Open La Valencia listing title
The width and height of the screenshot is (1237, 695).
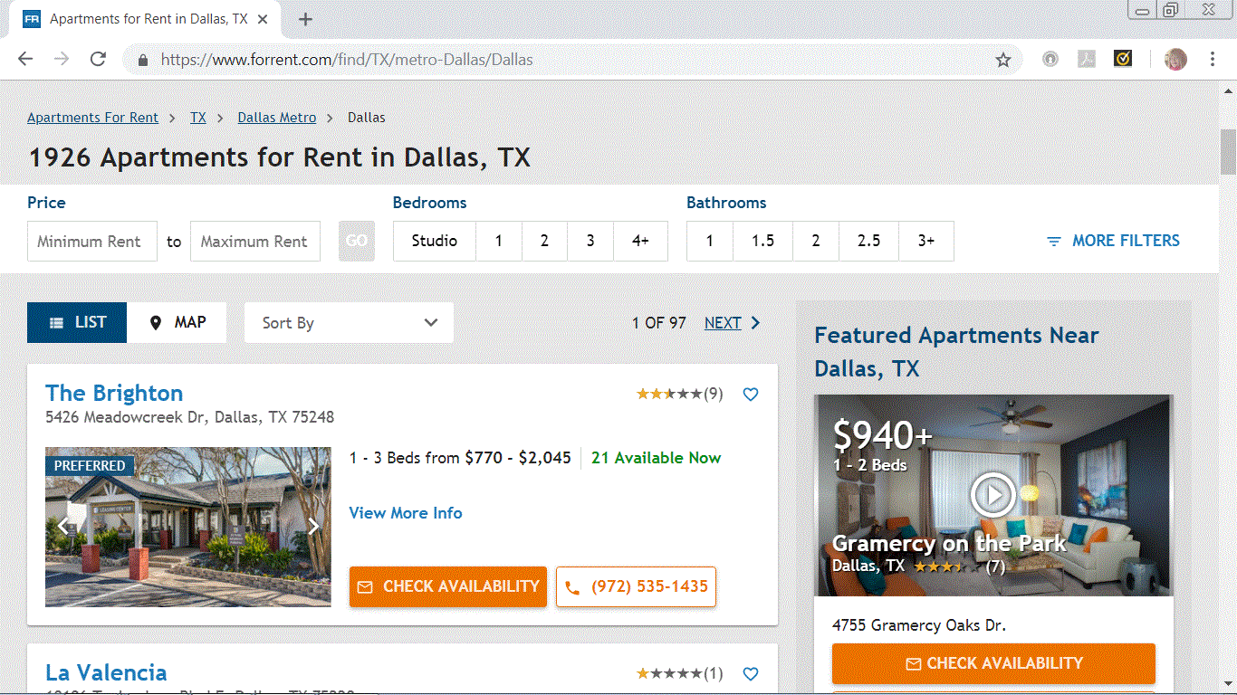[x=106, y=672]
